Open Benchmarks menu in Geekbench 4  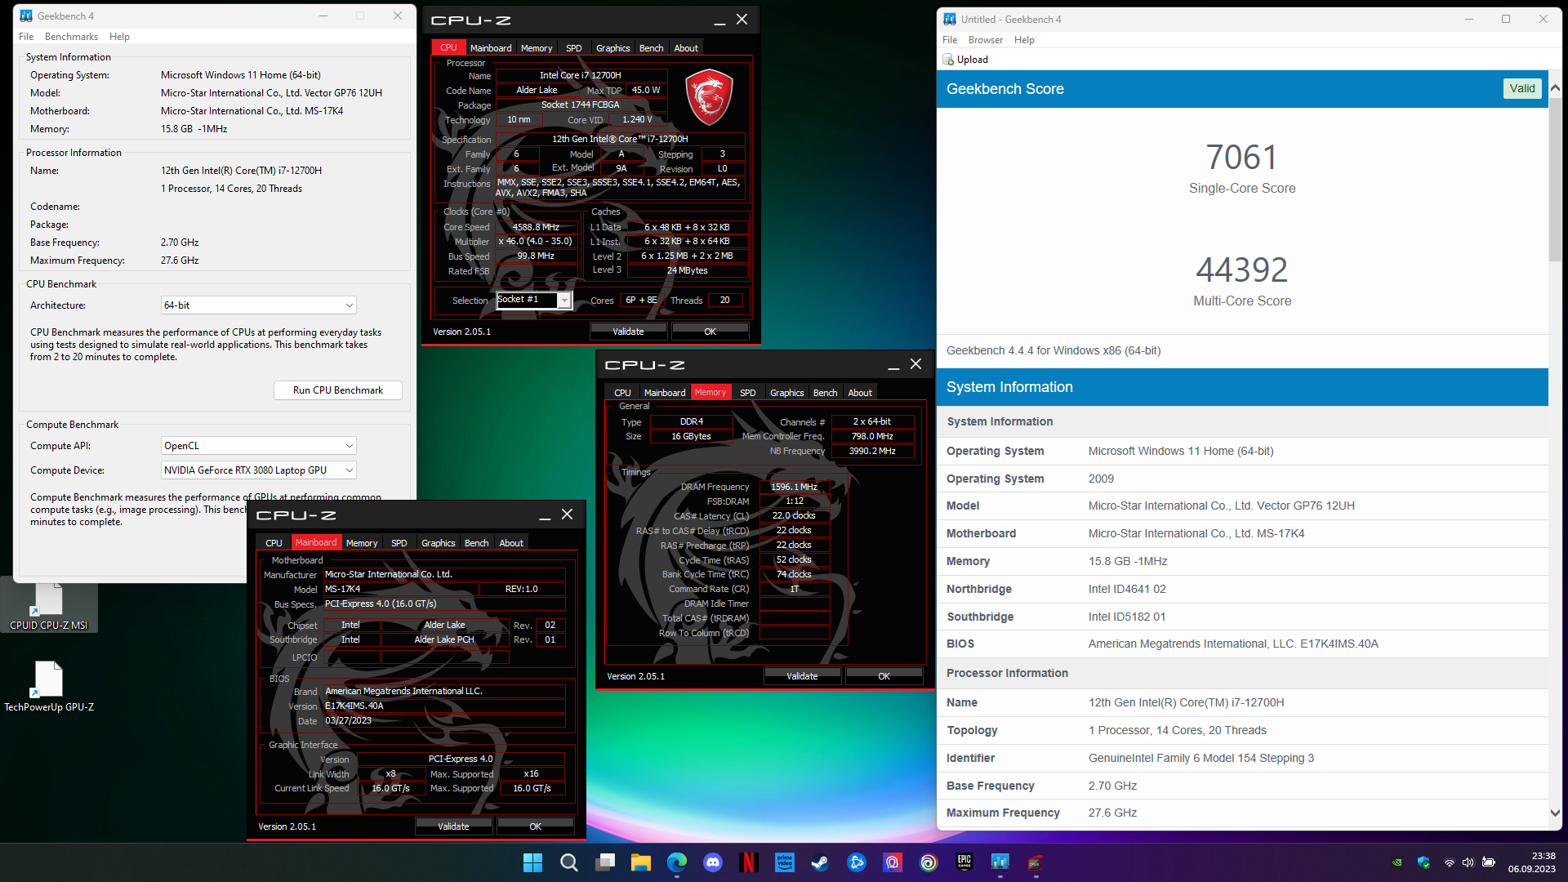click(71, 37)
